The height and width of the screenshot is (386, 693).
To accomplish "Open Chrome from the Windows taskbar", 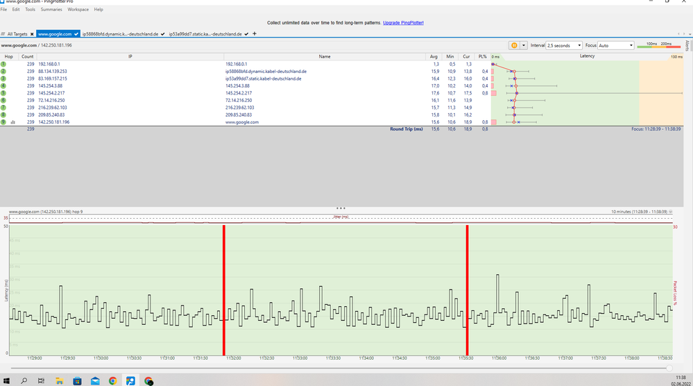I will coord(112,380).
